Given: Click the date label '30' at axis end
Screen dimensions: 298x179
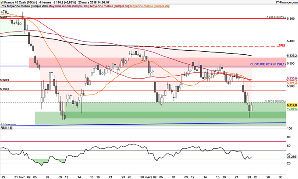Looking at the screenshot, I should [x=281, y=177].
